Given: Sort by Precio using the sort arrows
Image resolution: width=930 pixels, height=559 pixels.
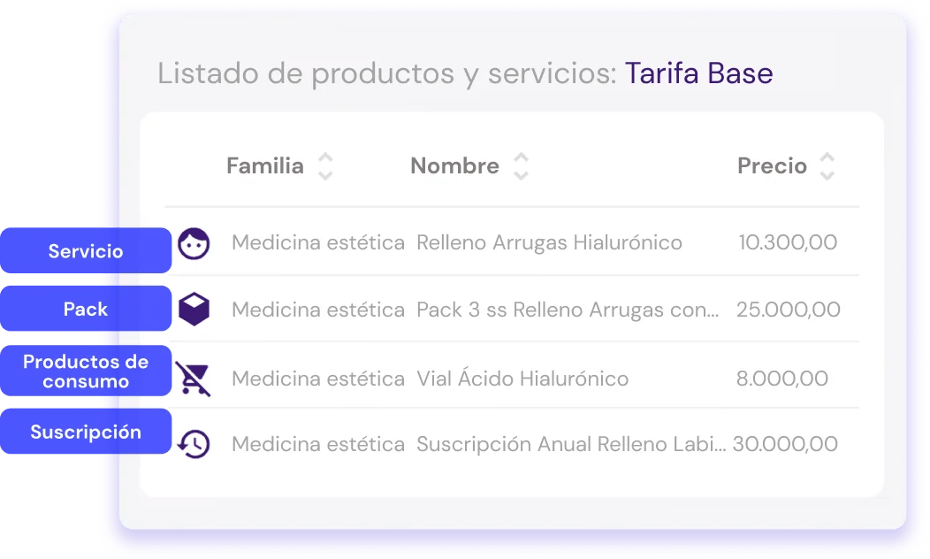Looking at the screenshot, I should (x=827, y=166).
